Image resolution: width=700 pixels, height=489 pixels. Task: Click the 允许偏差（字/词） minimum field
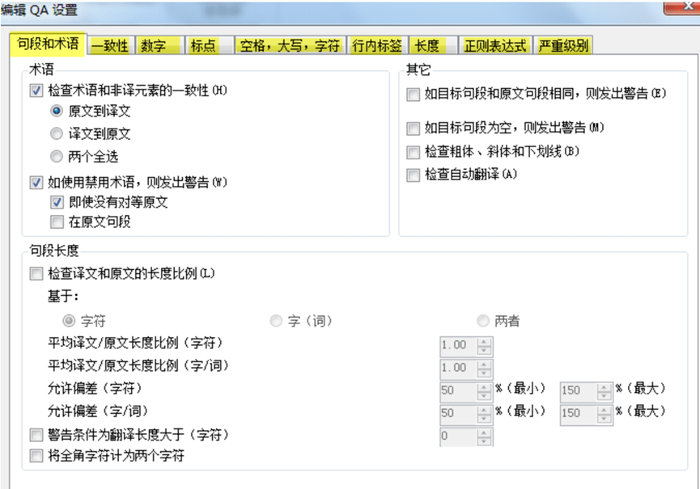[458, 414]
